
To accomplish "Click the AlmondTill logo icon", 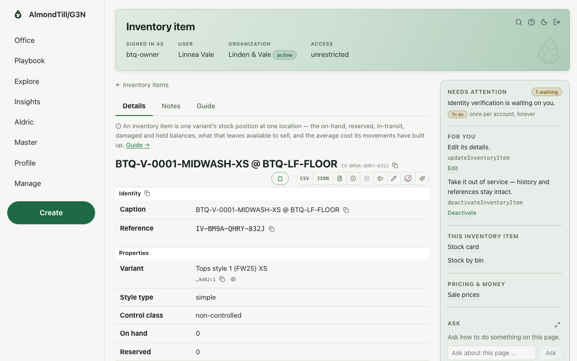I will (18, 14).
